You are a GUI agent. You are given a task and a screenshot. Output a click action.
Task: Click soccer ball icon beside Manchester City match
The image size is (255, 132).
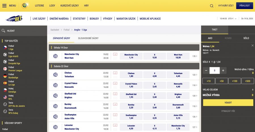point(55,56)
